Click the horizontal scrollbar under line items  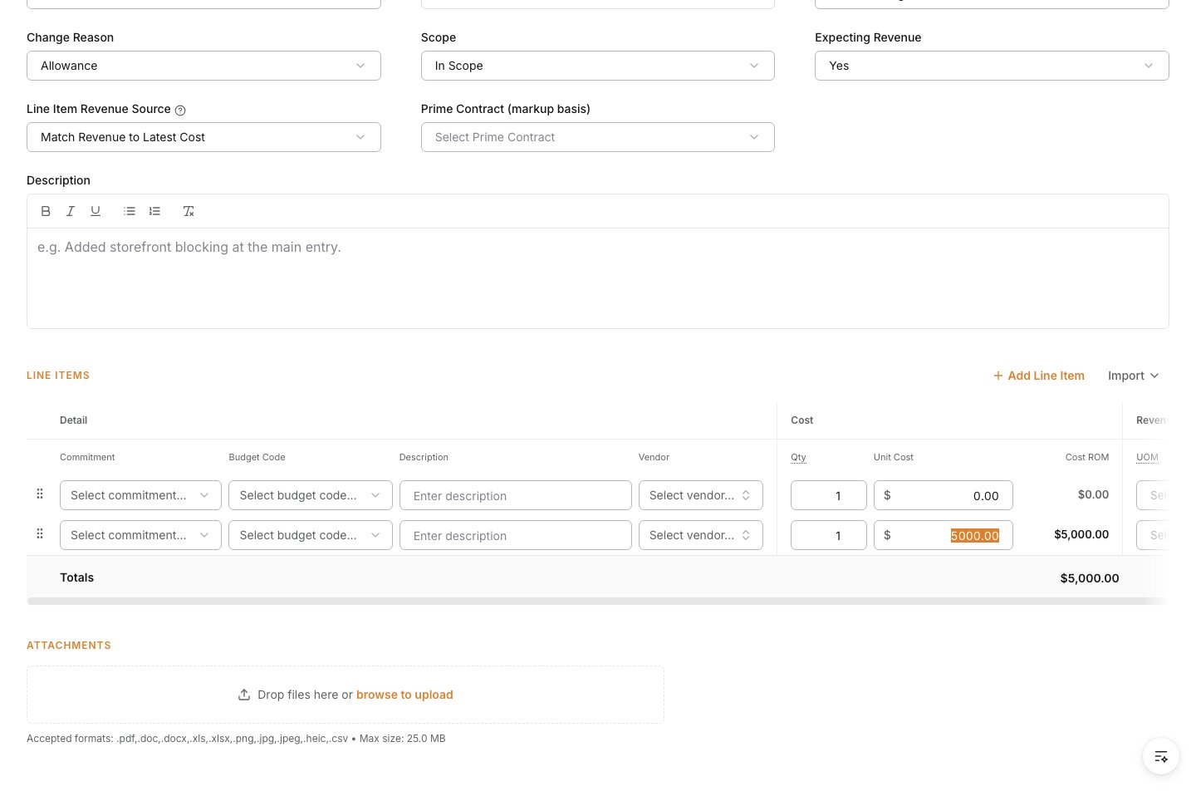click(x=596, y=601)
